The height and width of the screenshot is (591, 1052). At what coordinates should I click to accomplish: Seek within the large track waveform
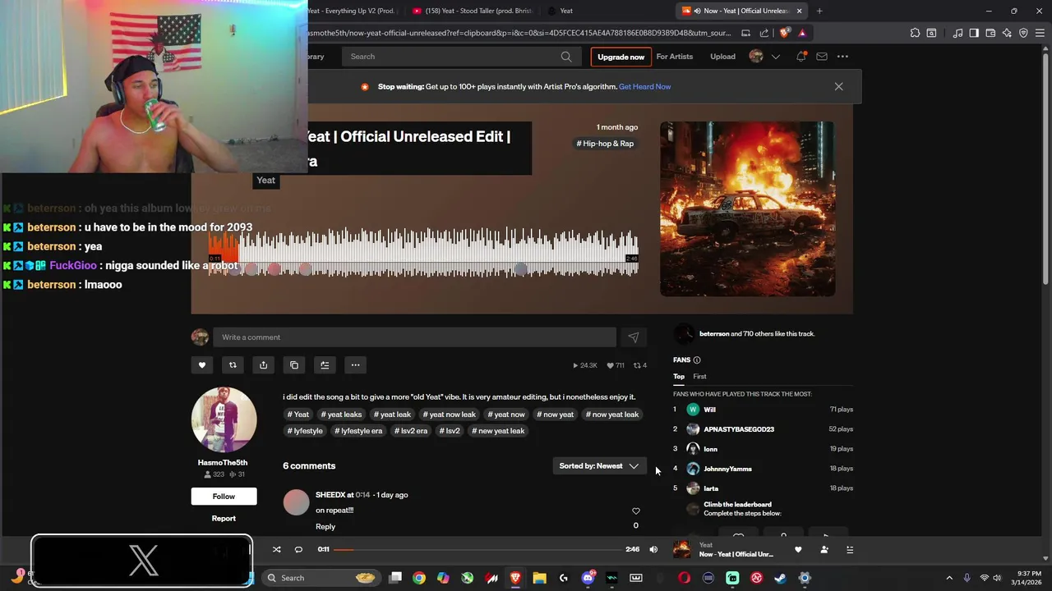pos(423,252)
